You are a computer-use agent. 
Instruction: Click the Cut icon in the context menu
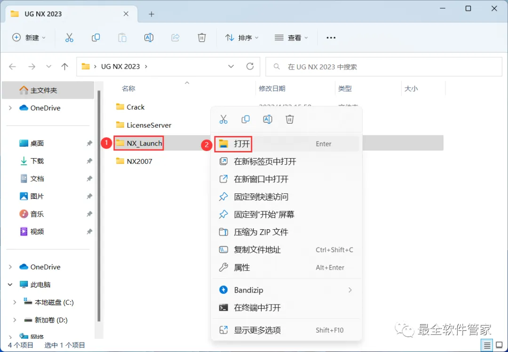pyautogui.click(x=223, y=119)
